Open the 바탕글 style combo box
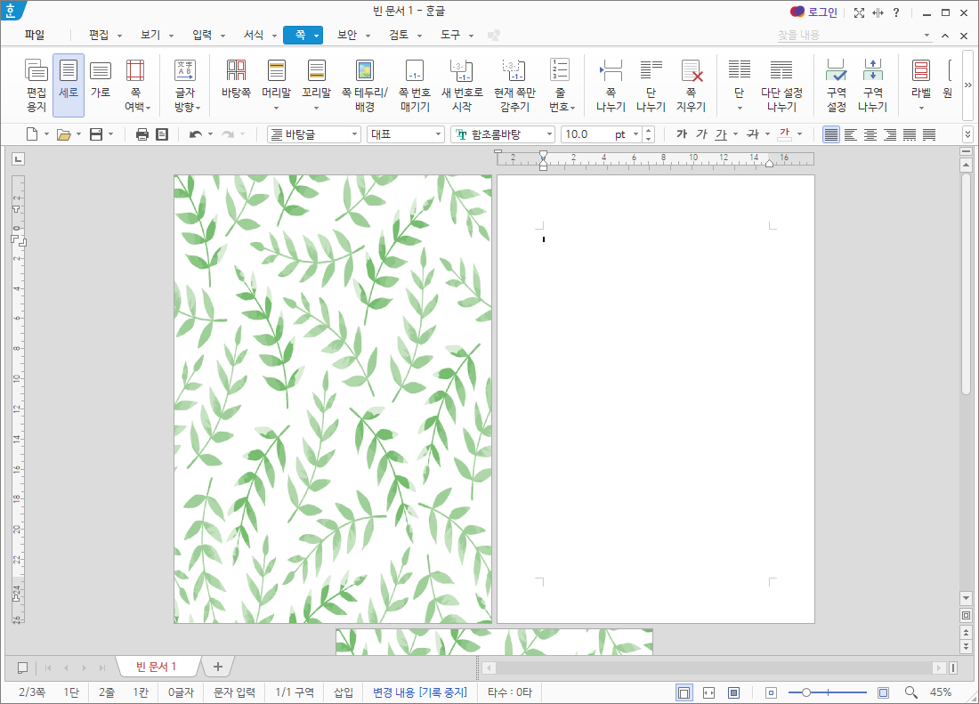Screen dimensions: 979x704 [314, 134]
